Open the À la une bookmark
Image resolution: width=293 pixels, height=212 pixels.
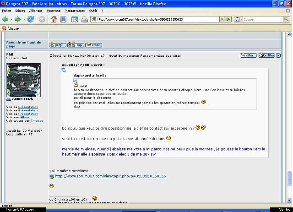(13, 28)
